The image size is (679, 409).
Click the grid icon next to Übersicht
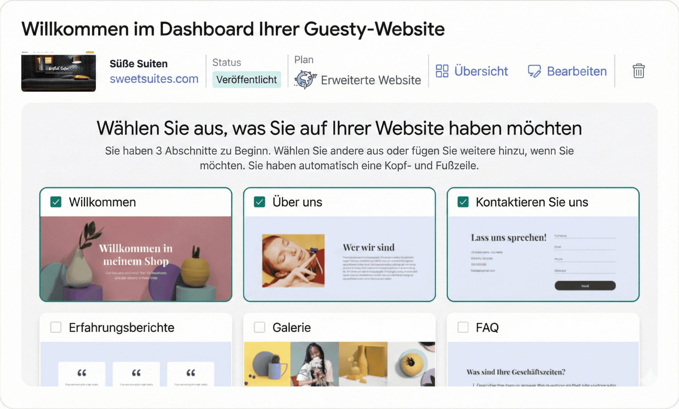click(443, 72)
